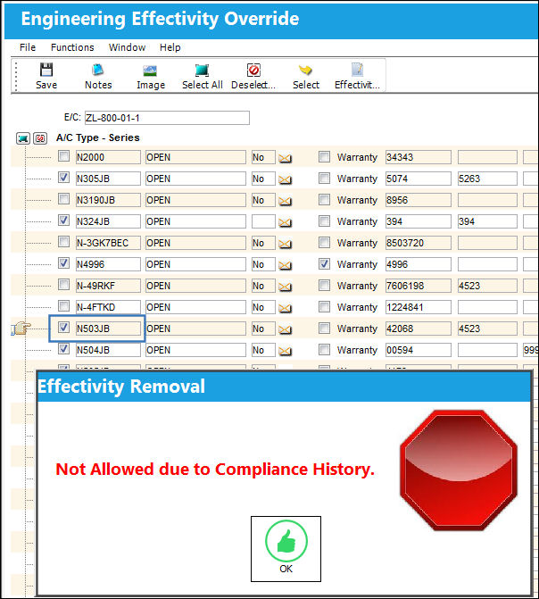The width and height of the screenshot is (539, 599).
Task: Open the envelope icon in N4996 row
Action: pyautogui.click(x=285, y=265)
